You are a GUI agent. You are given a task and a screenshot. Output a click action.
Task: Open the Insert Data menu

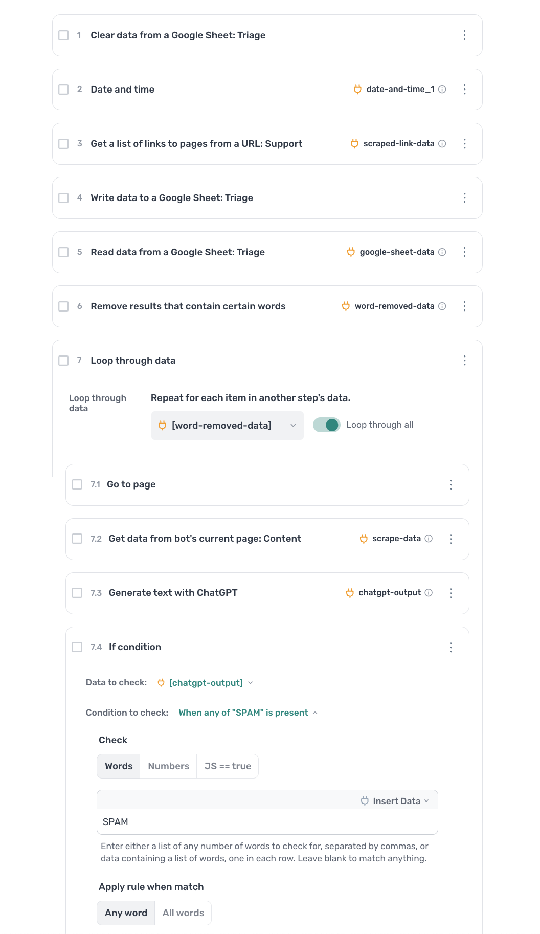click(x=394, y=800)
